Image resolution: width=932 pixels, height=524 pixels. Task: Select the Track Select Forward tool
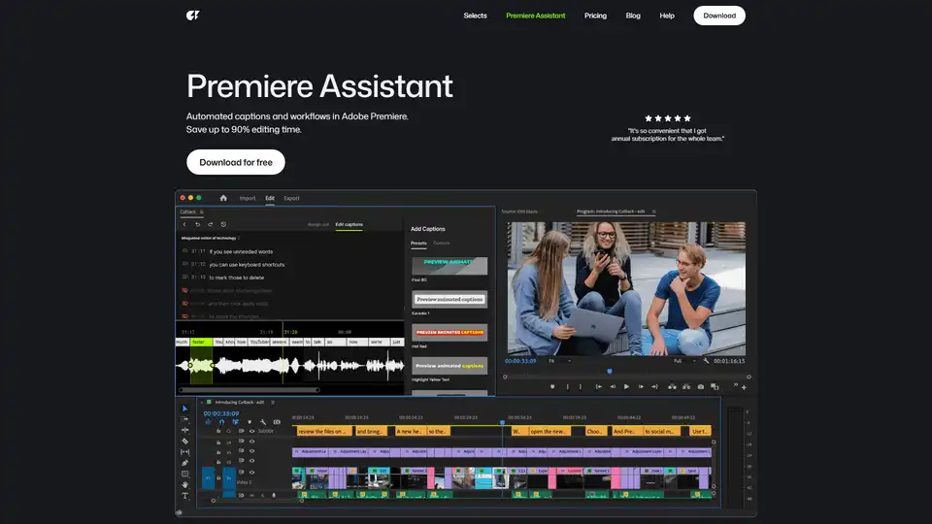[184, 419]
